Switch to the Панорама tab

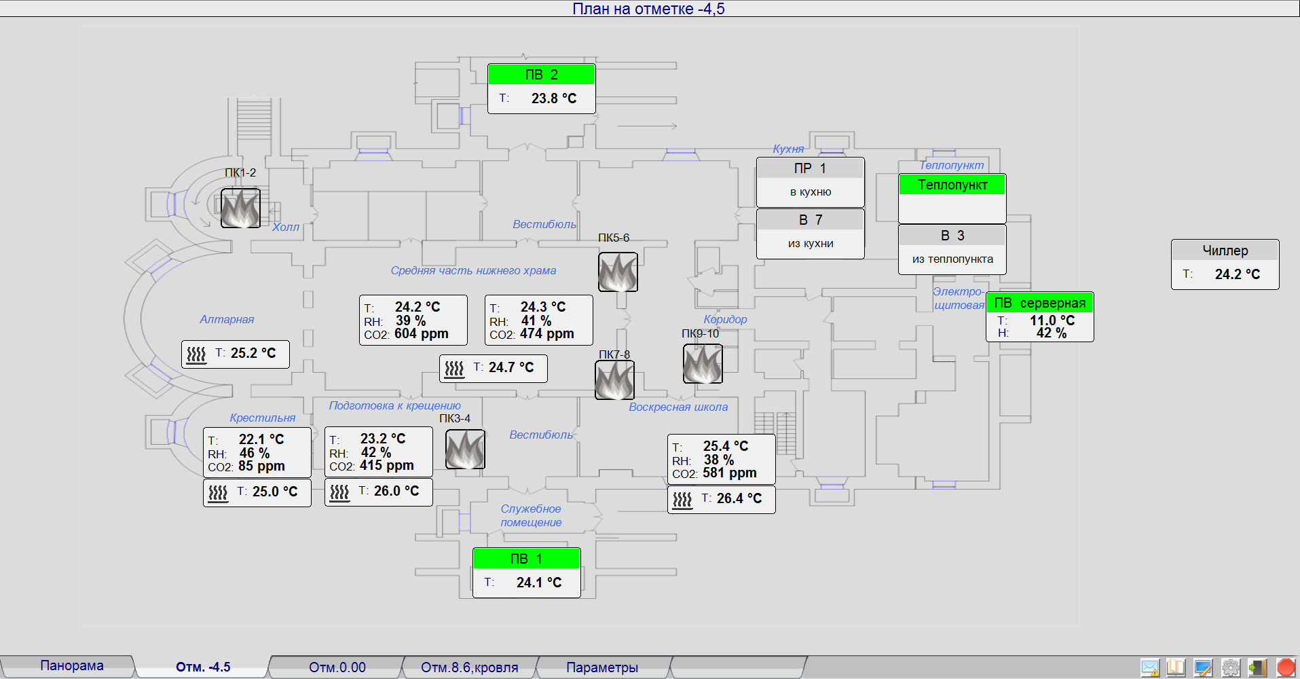(x=71, y=666)
